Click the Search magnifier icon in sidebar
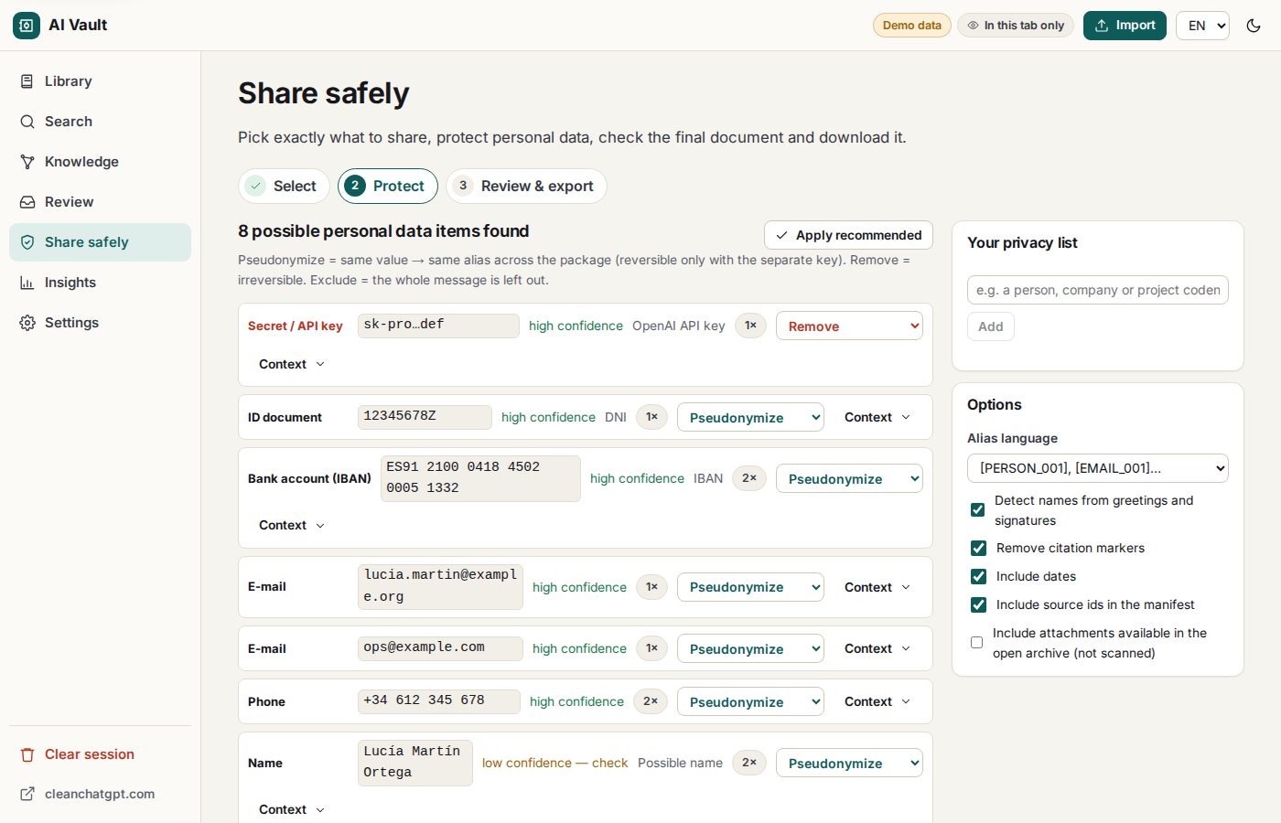 point(27,122)
